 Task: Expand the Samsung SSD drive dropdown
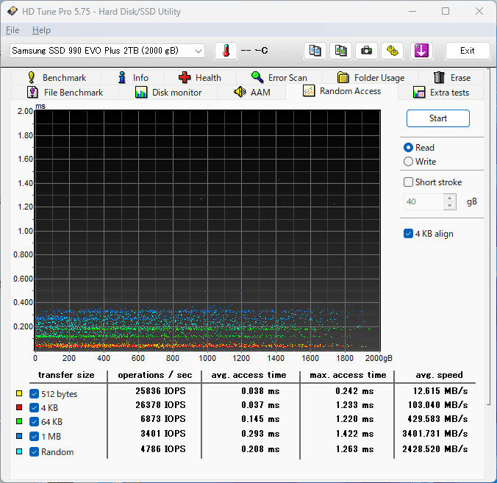198,51
